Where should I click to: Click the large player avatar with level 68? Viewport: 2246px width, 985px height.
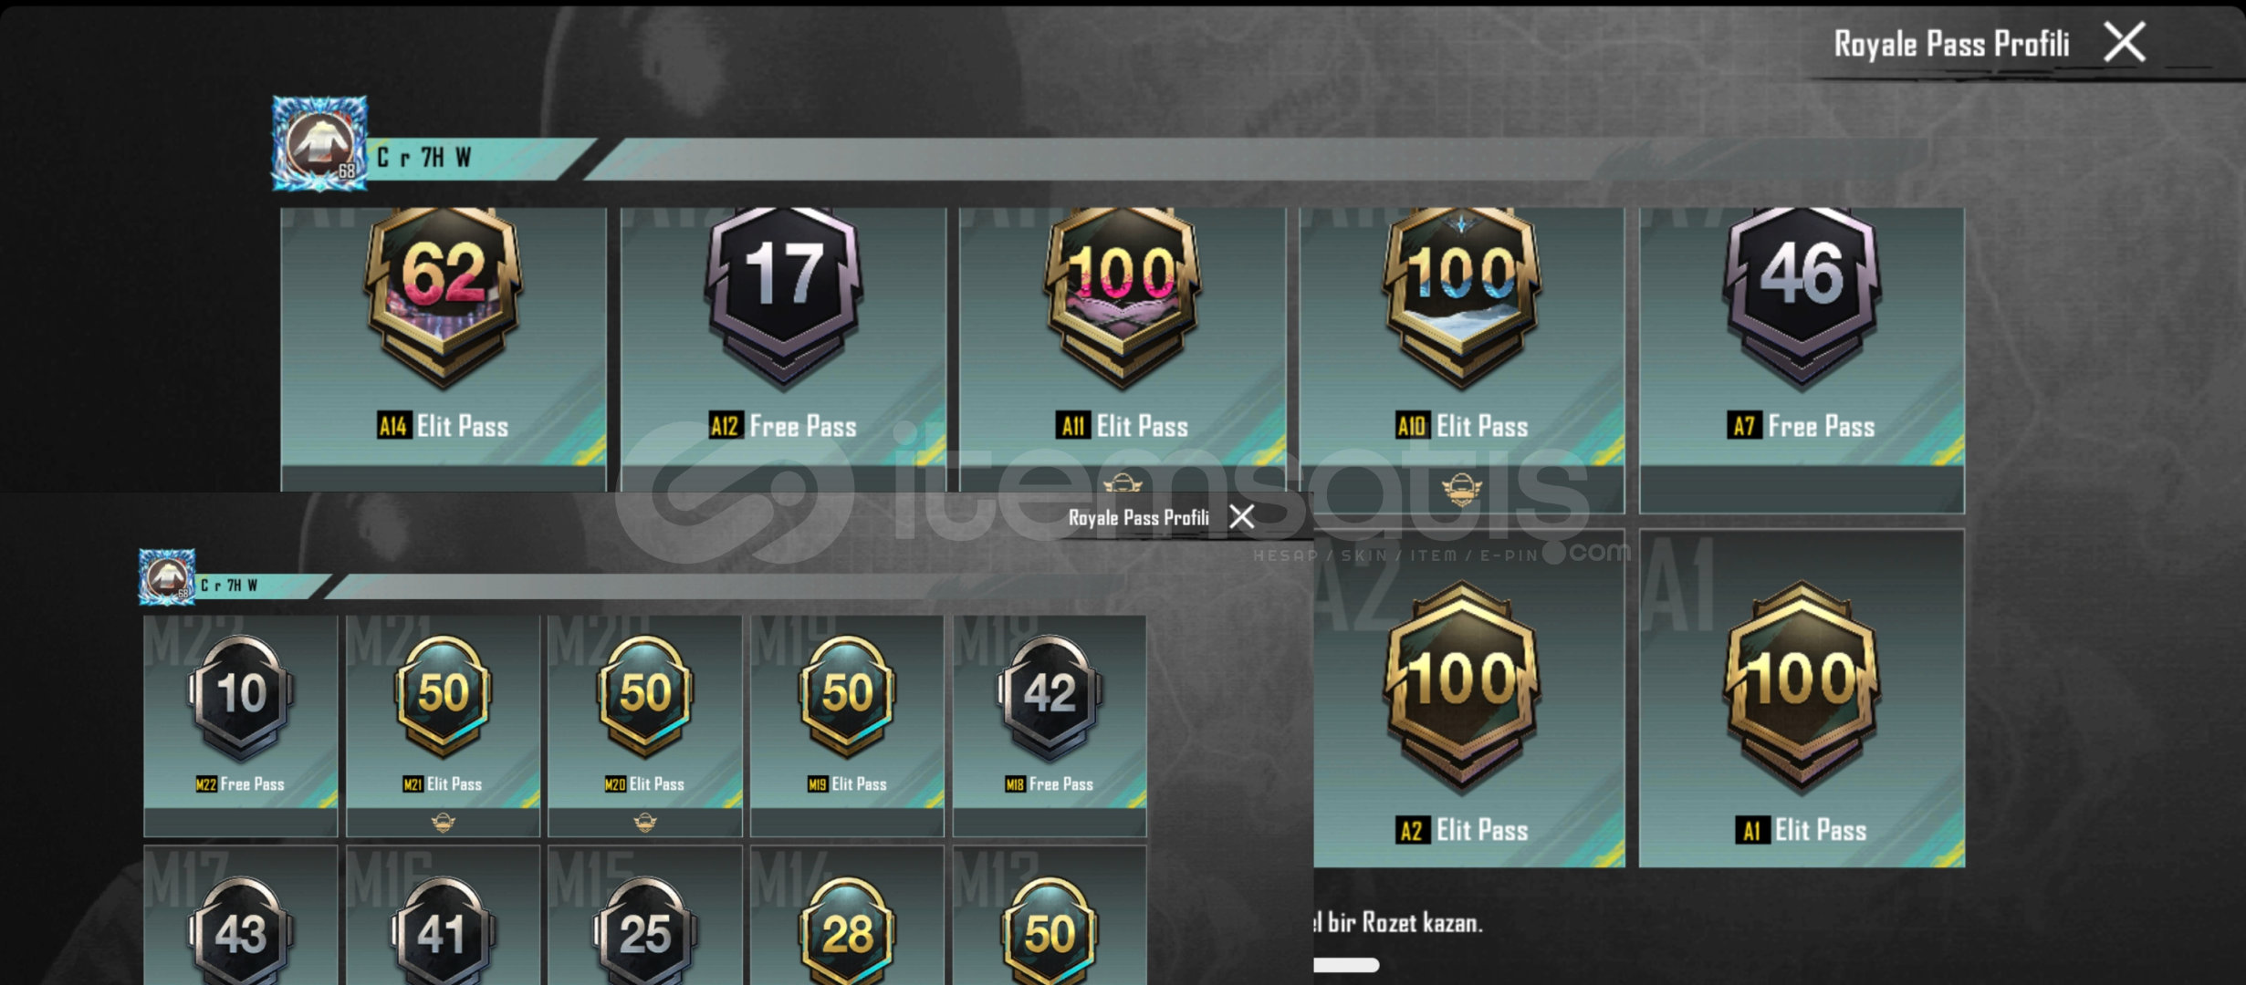(x=319, y=143)
